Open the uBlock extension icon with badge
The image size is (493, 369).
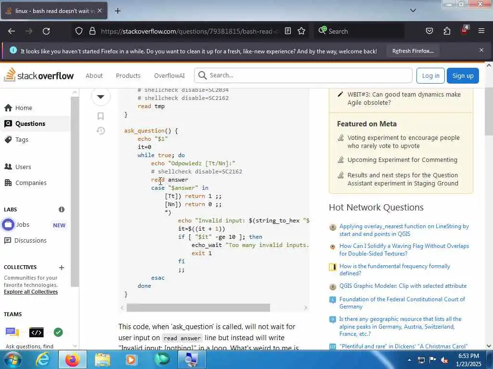click(x=465, y=30)
